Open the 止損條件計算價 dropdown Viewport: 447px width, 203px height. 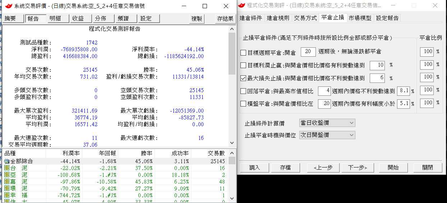coord(327,123)
